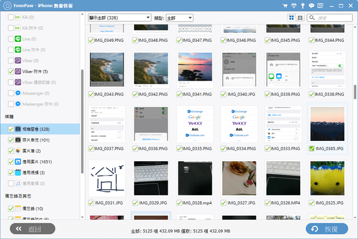Switch to list detail view

(300, 18)
